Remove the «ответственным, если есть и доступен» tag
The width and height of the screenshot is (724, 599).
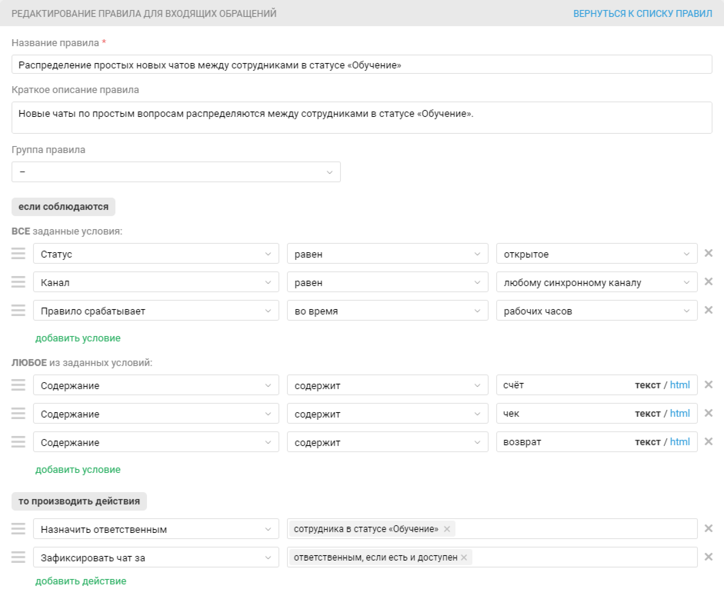coord(464,557)
